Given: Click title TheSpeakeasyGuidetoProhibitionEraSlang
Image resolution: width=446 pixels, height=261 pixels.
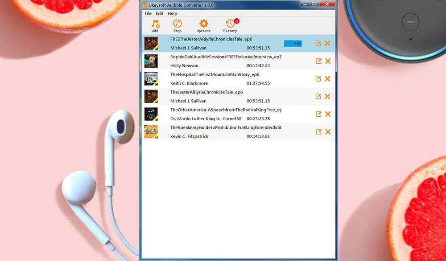Looking at the screenshot, I should pos(226,127).
